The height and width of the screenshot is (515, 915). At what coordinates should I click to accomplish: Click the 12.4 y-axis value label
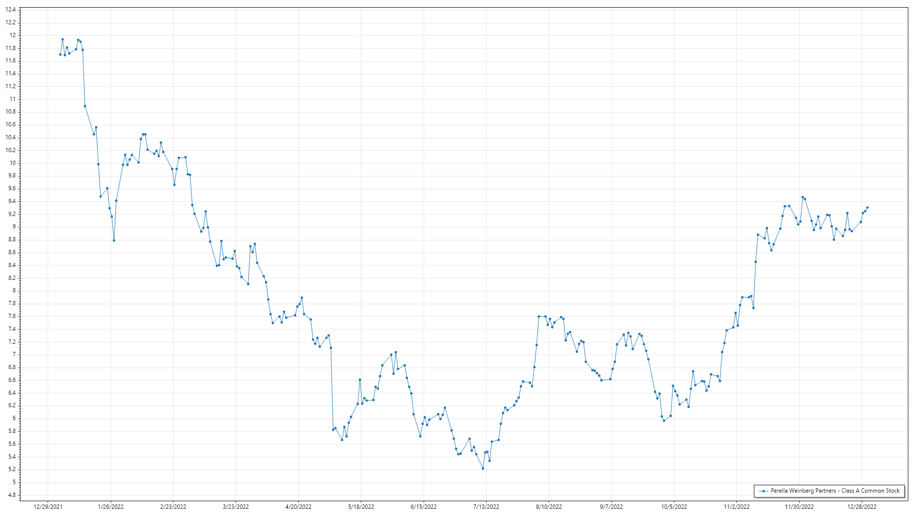(10, 10)
